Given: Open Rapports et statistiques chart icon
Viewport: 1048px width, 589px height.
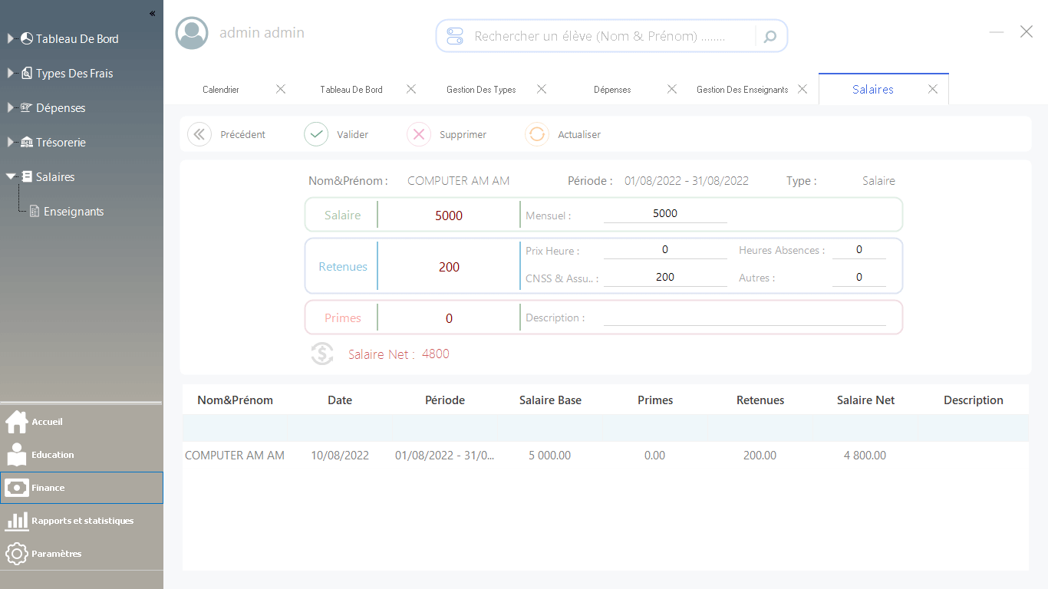Looking at the screenshot, I should pyautogui.click(x=17, y=521).
